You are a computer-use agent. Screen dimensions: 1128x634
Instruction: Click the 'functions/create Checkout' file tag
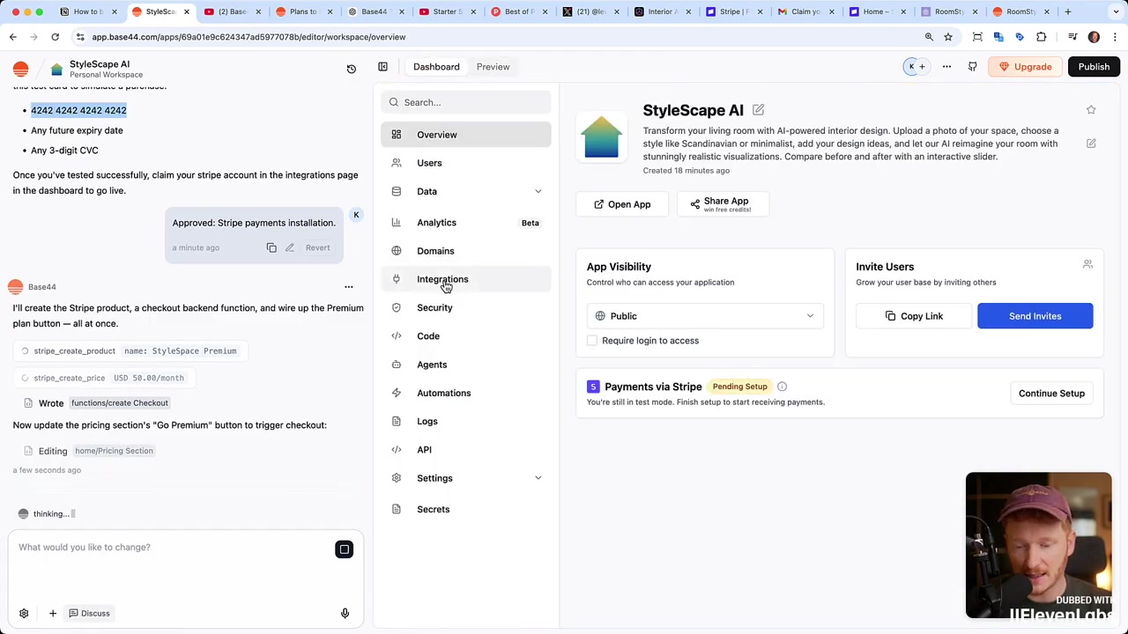[119, 403]
